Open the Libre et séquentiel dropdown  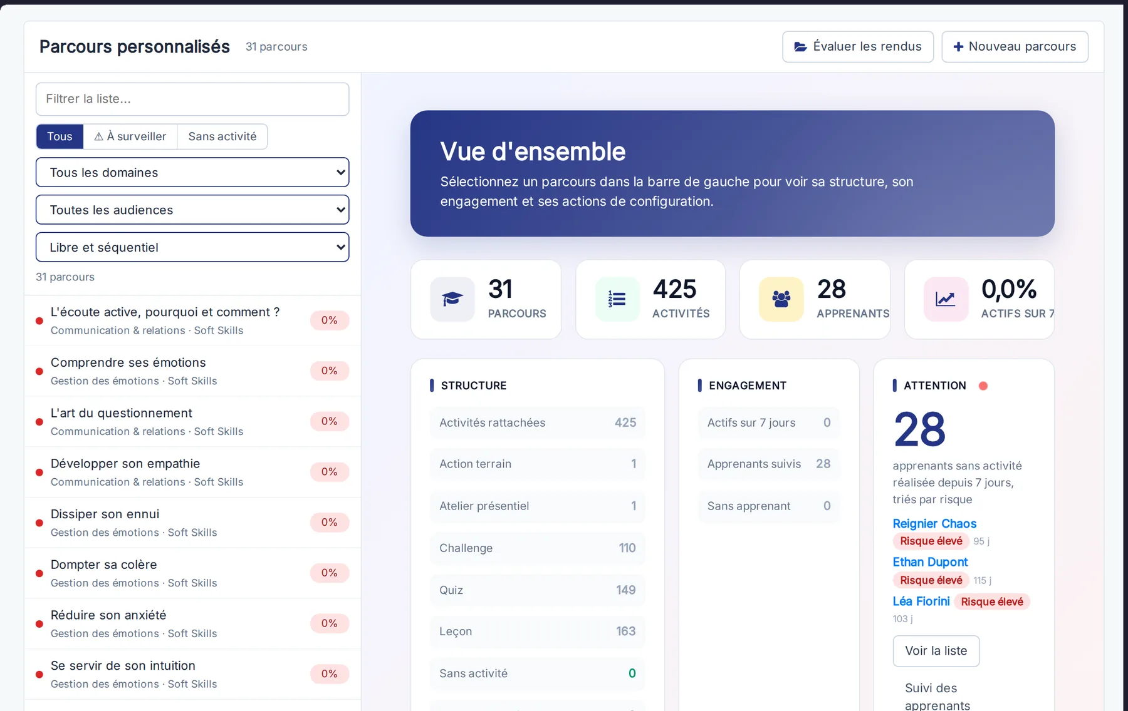[x=192, y=247]
